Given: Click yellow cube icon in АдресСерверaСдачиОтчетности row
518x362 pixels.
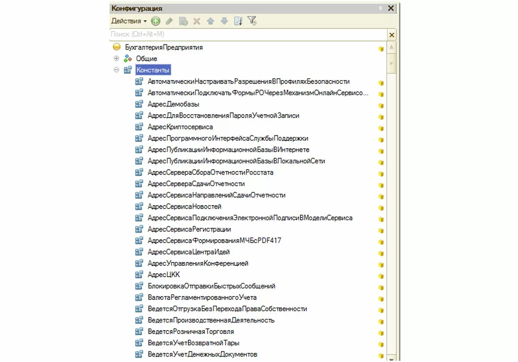Looking at the screenshot, I should coord(381,185).
